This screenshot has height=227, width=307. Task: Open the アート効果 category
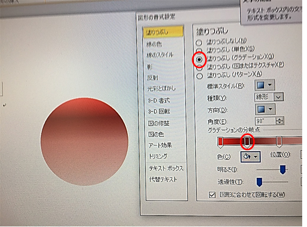[160, 145]
